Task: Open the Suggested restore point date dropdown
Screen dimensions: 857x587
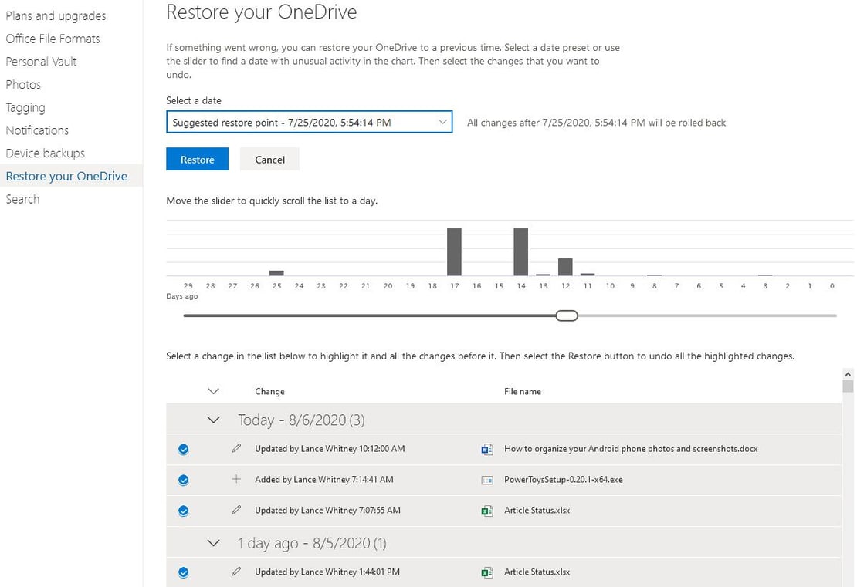Action: (x=310, y=123)
